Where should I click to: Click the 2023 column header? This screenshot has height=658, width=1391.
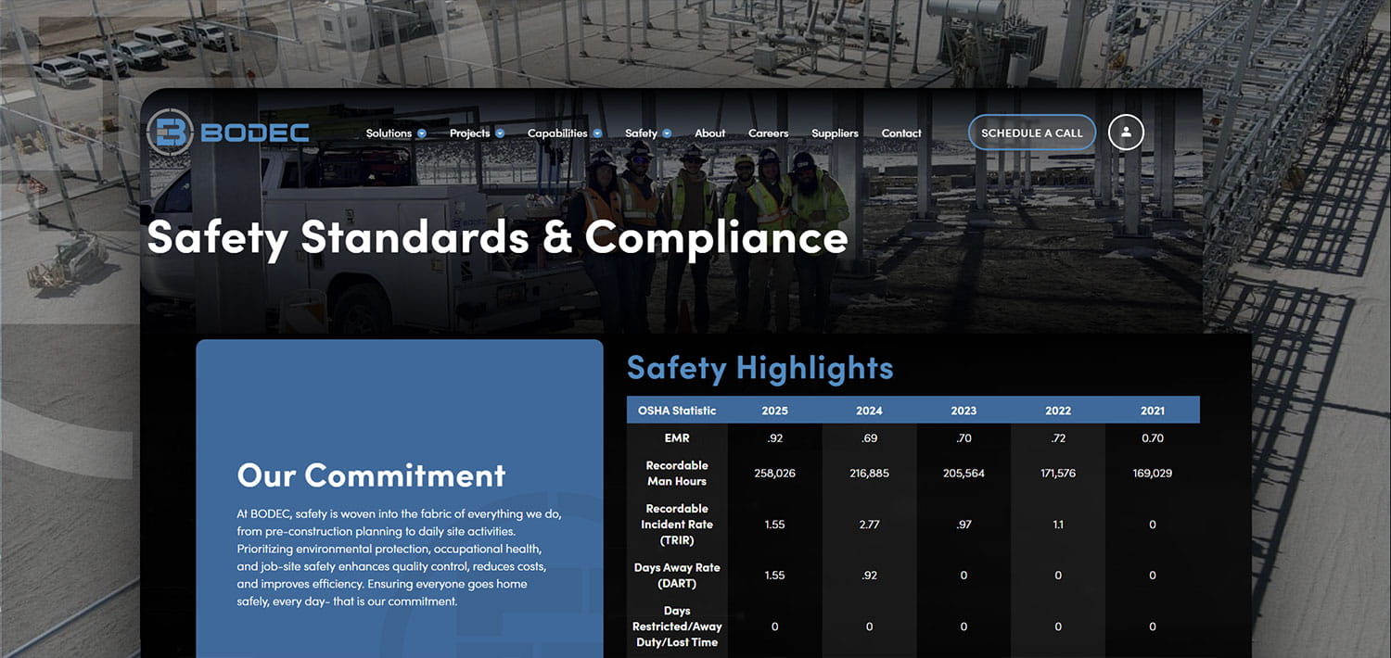tap(963, 411)
